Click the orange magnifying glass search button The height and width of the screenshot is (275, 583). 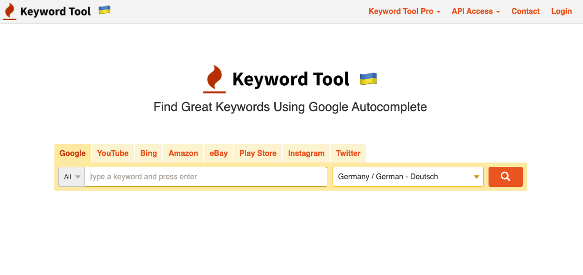click(x=505, y=177)
